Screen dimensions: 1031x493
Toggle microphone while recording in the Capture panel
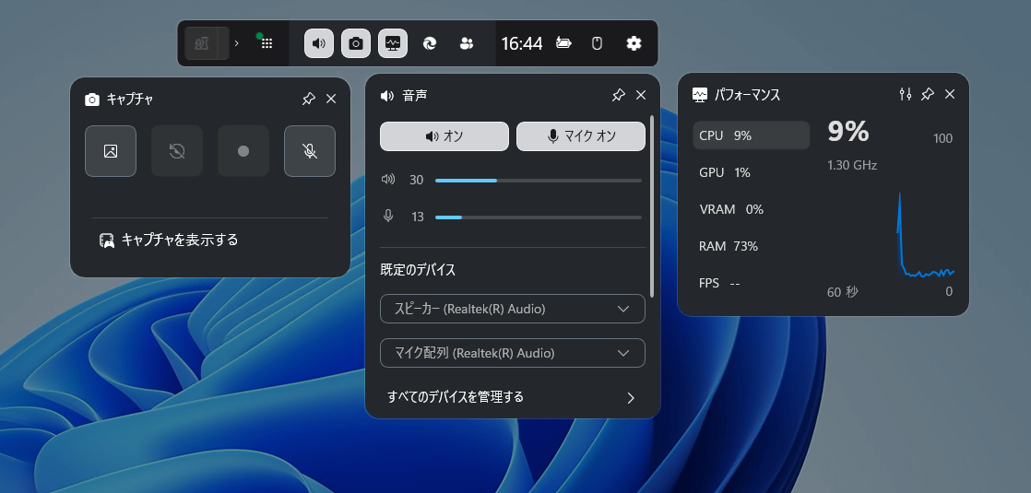[310, 151]
